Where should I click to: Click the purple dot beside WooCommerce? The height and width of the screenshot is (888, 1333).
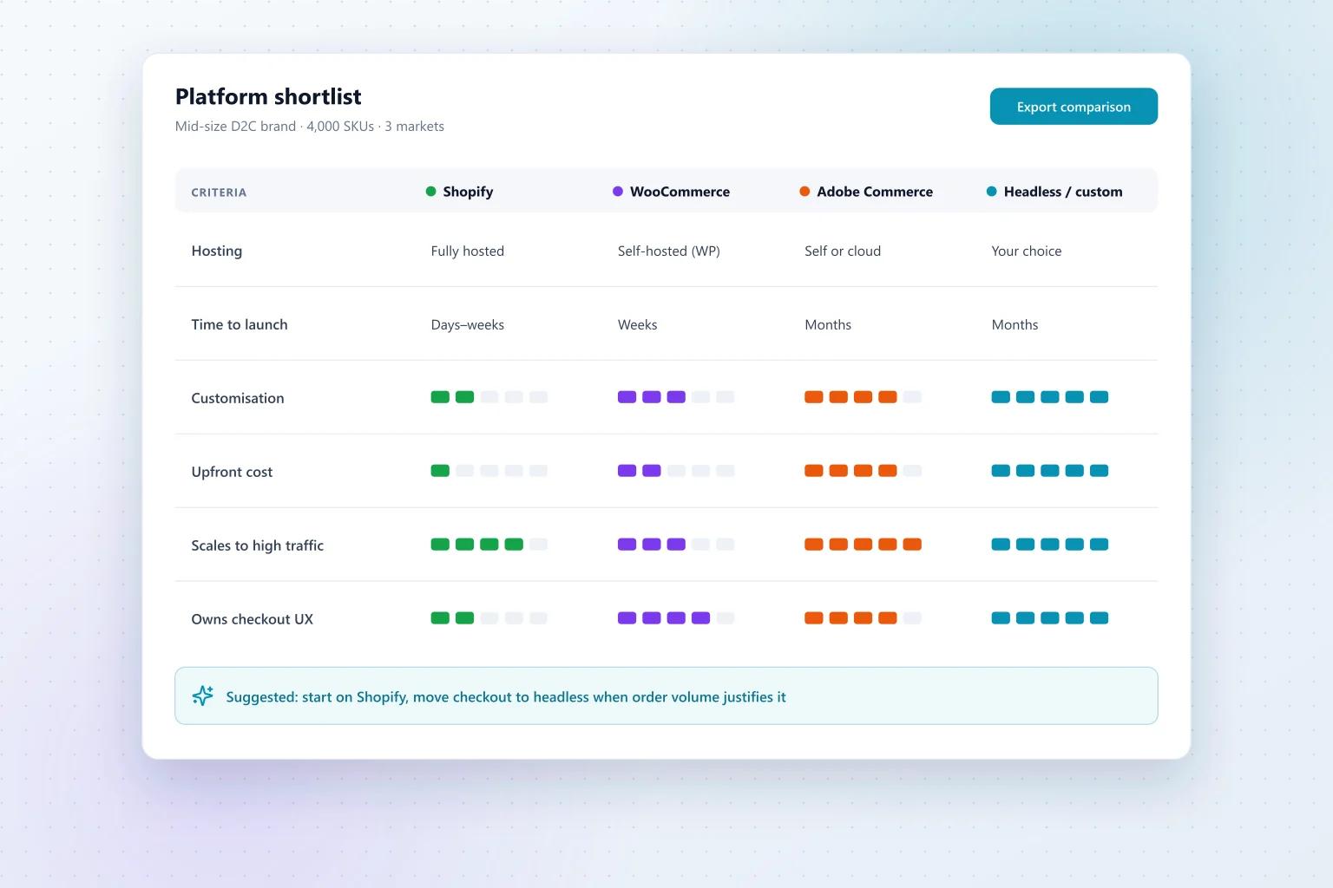[618, 192]
